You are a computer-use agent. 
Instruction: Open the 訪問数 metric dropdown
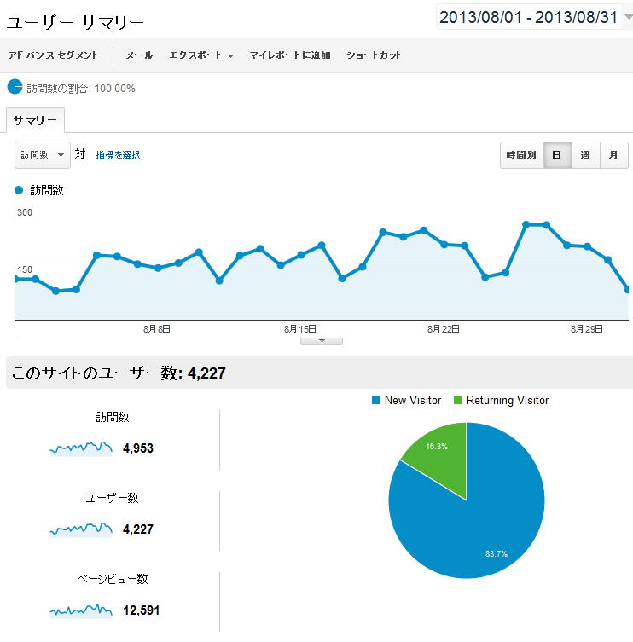[43, 155]
